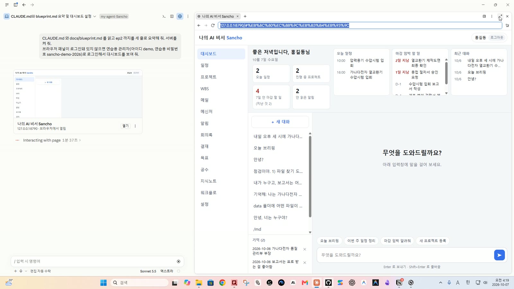Viewport: 514px width, 289px height.
Task: Click the 오늘 브리핑 suggestion chip
Action: 329,241
